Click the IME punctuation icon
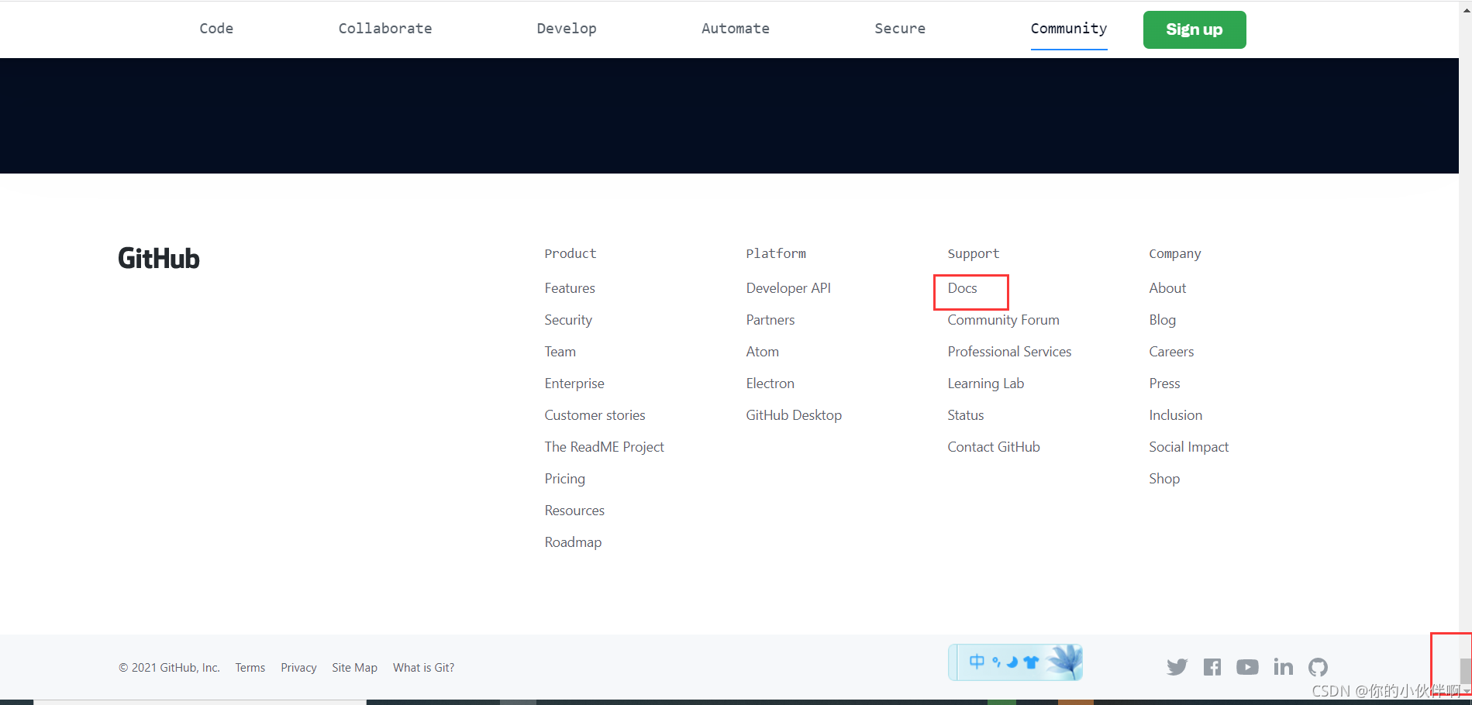1472x705 pixels. [x=996, y=662]
